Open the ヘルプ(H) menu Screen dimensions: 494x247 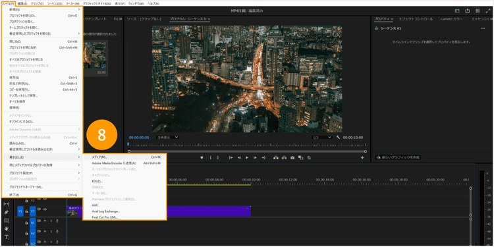153,3
